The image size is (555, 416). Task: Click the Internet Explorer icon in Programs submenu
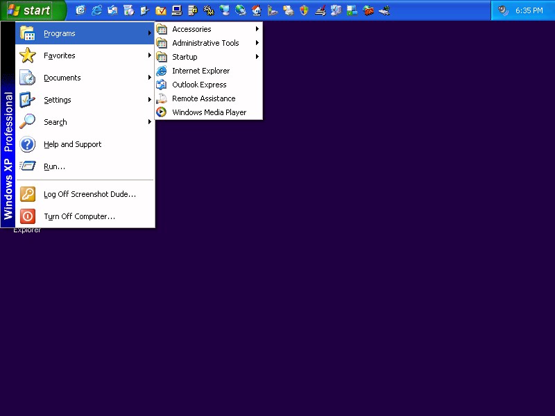point(161,71)
